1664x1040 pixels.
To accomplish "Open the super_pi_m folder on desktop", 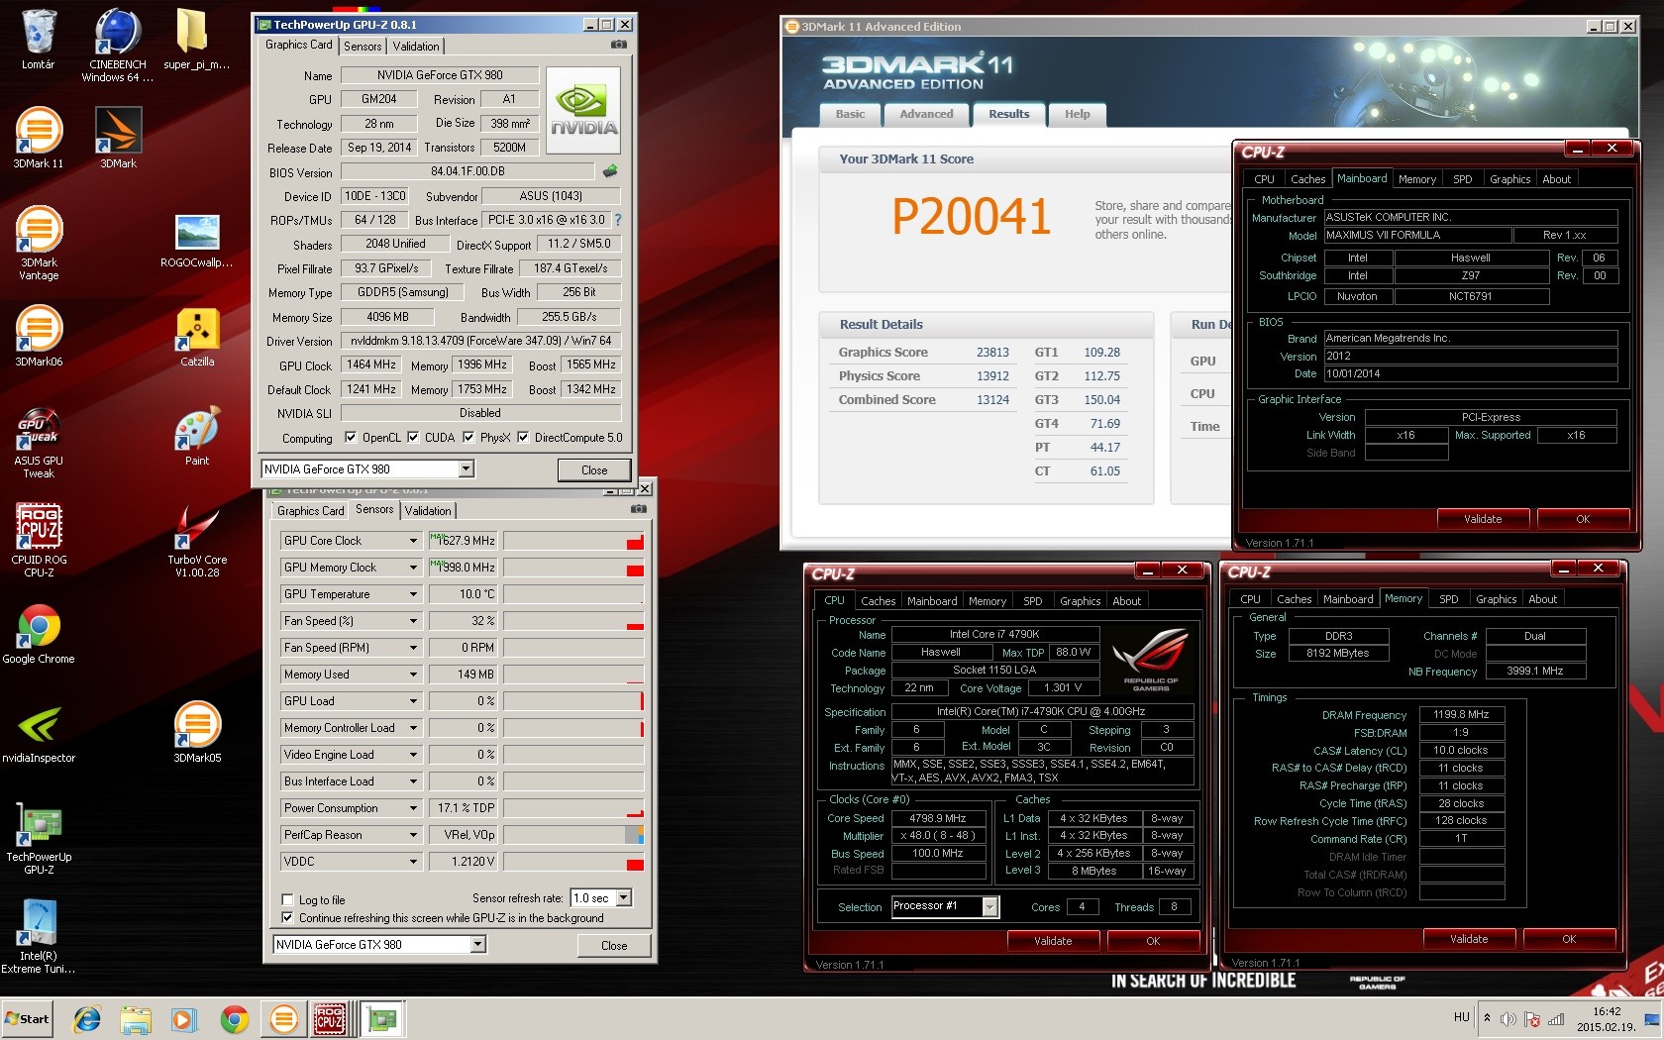I will tap(196, 40).
